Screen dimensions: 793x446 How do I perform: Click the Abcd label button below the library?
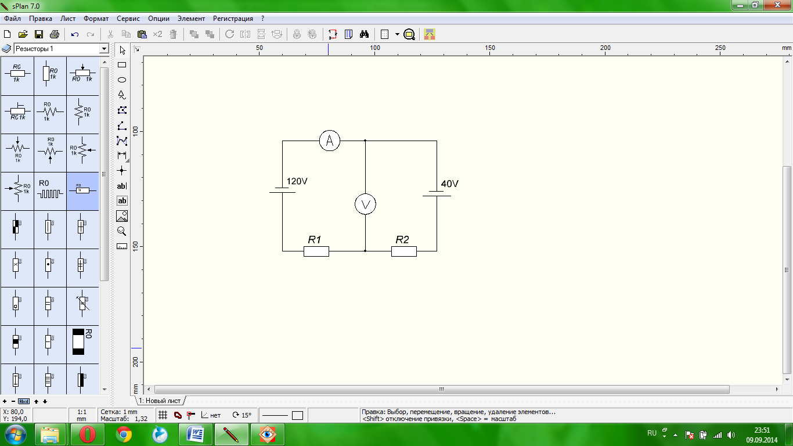(24, 401)
